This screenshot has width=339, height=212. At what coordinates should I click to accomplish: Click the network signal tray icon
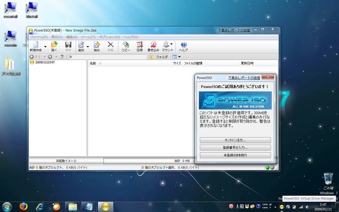(301, 207)
